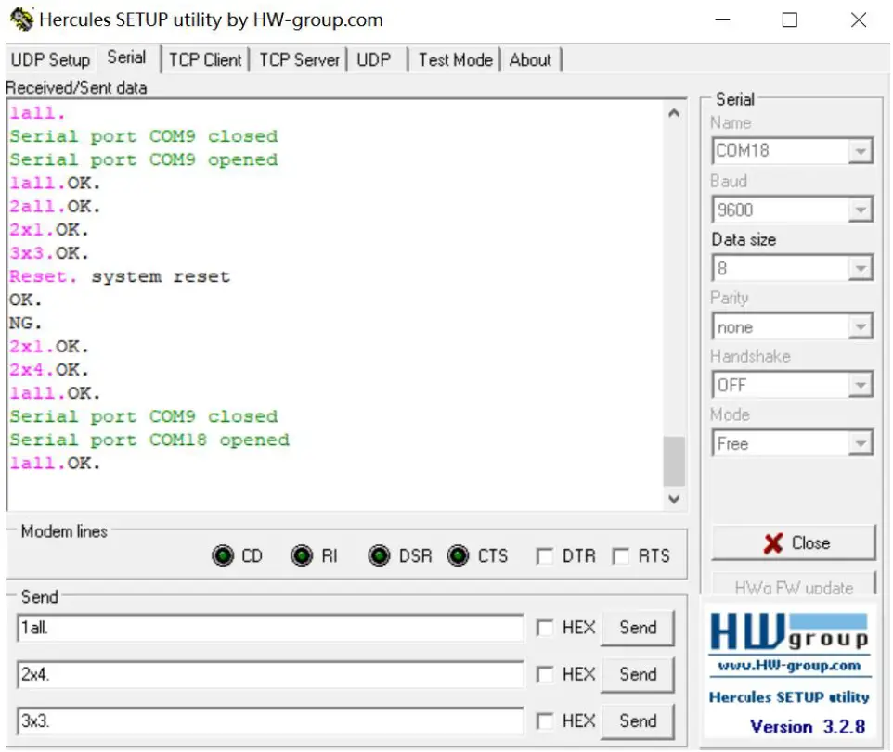893x752 pixels.
Task: Maximize the Hercules window
Action: click(789, 19)
